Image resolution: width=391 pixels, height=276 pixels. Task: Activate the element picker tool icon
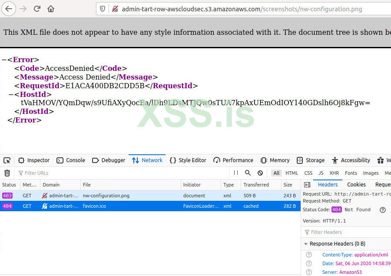click(x=7, y=160)
